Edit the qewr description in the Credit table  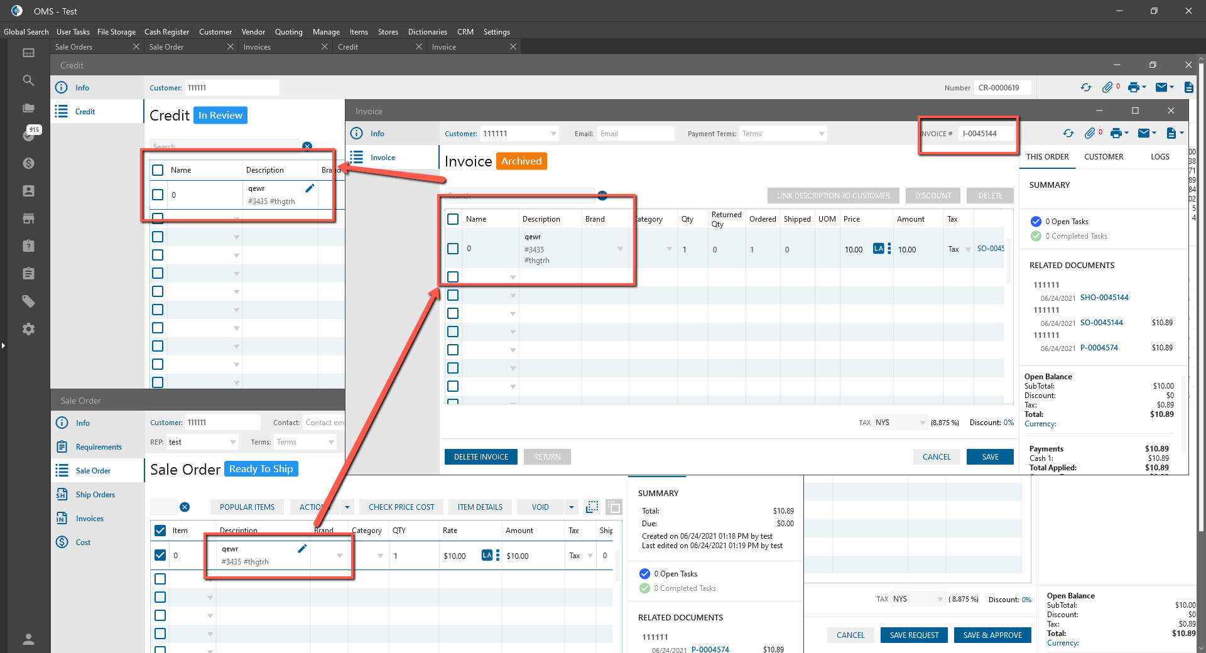click(x=310, y=188)
